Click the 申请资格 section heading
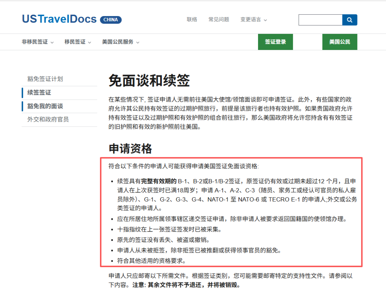This screenshot has width=386, height=294. tap(130, 149)
